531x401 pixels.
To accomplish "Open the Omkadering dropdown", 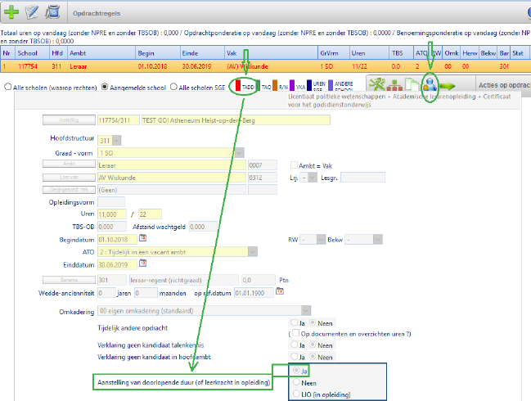I will click(x=306, y=310).
